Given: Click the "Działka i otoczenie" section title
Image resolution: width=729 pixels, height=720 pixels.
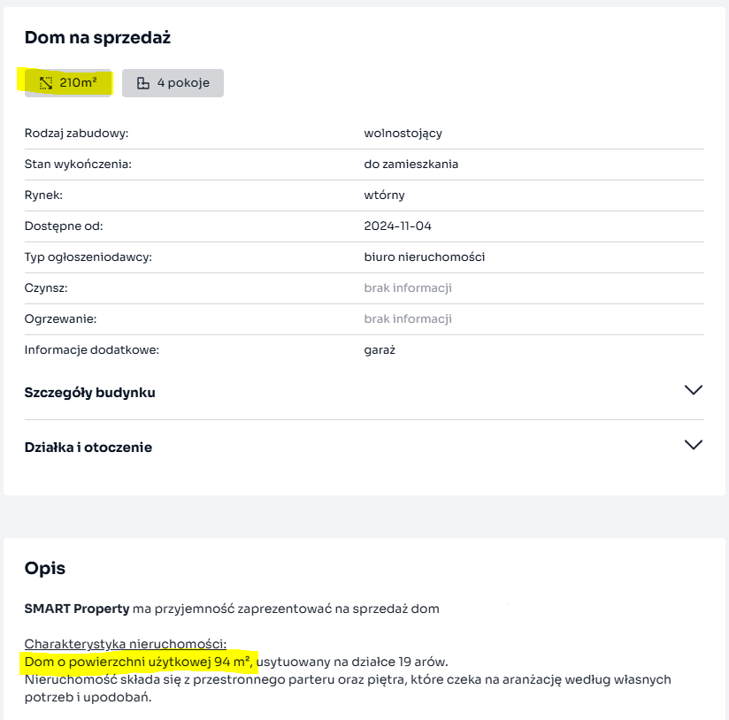Looking at the screenshot, I should tap(88, 448).
